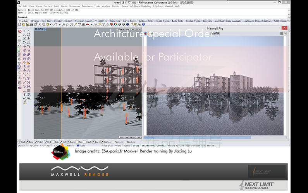This screenshot has width=308, height=193.
Task: Click the four-viewport layout icon
Action: coord(83,24)
